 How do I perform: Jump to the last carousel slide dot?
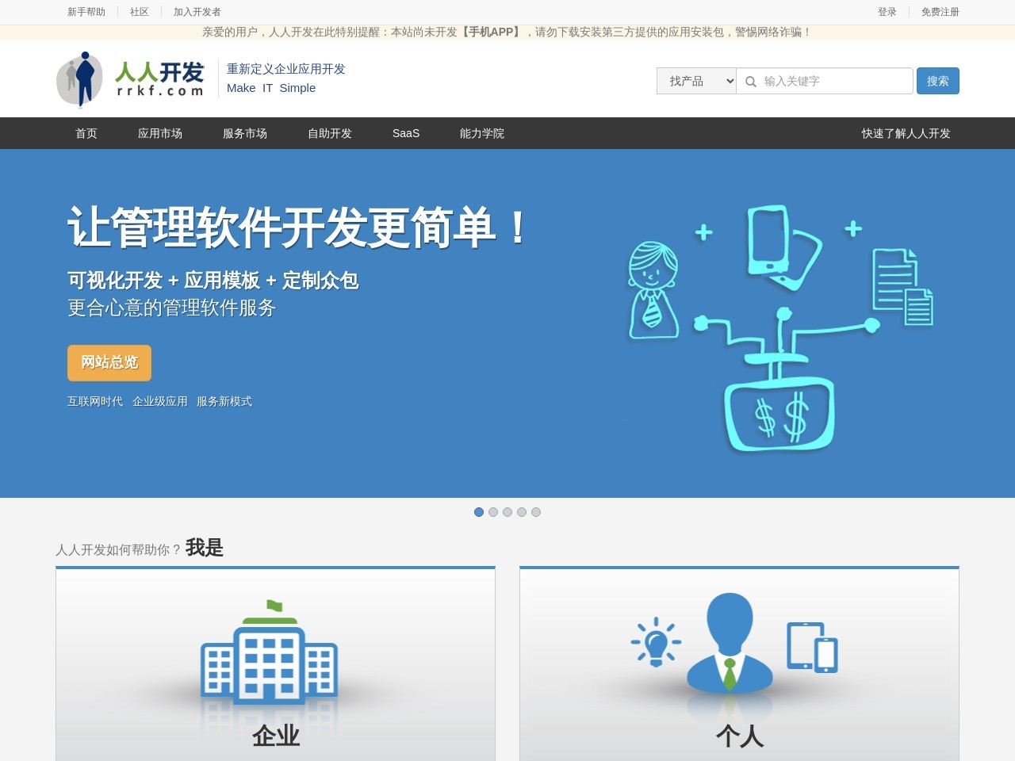[x=536, y=512]
